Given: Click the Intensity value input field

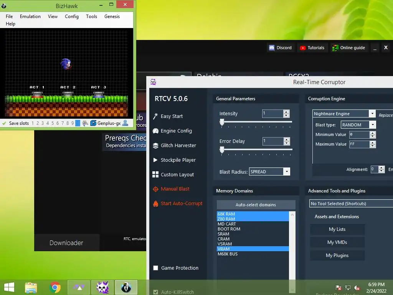Looking at the screenshot, I should (273, 113).
